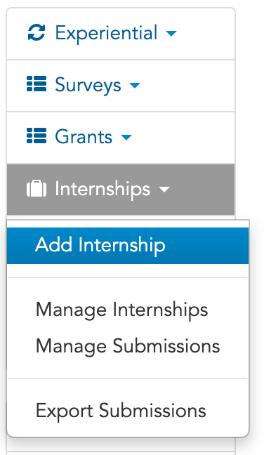The height and width of the screenshot is (455, 264).
Task: Select Manage Internships menu entry
Action: pos(122,310)
